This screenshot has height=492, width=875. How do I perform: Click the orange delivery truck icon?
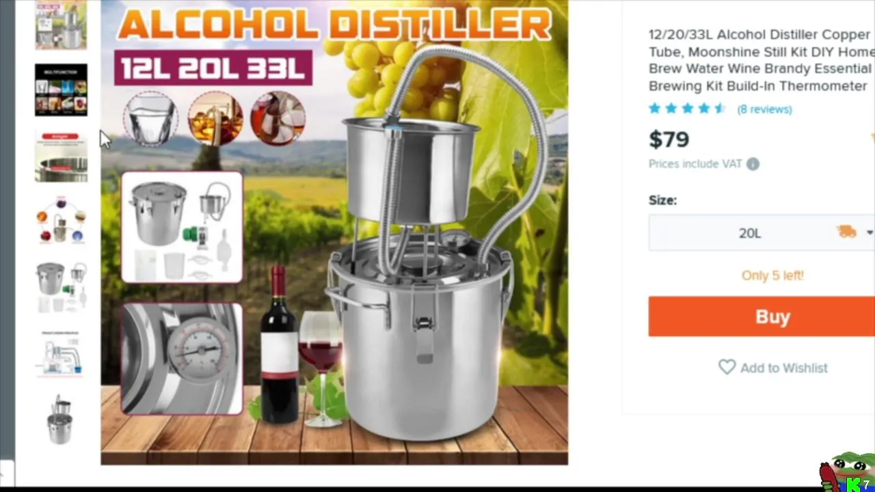847,232
